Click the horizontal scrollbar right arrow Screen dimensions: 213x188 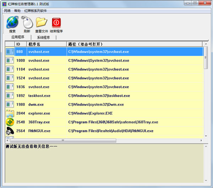click(x=201, y=140)
